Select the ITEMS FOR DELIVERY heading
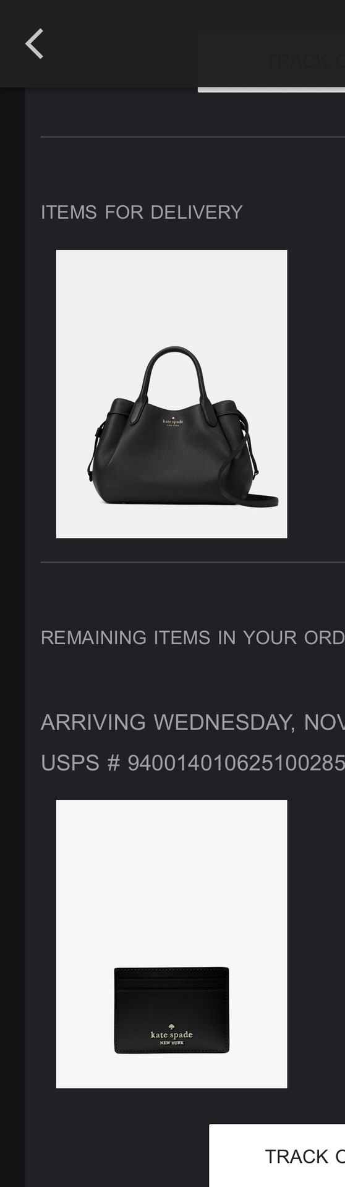 [142, 212]
